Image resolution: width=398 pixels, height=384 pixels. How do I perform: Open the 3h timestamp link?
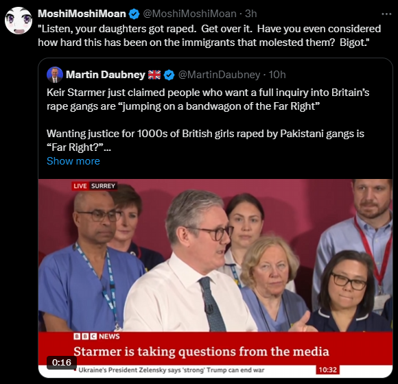[x=250, y=14]
